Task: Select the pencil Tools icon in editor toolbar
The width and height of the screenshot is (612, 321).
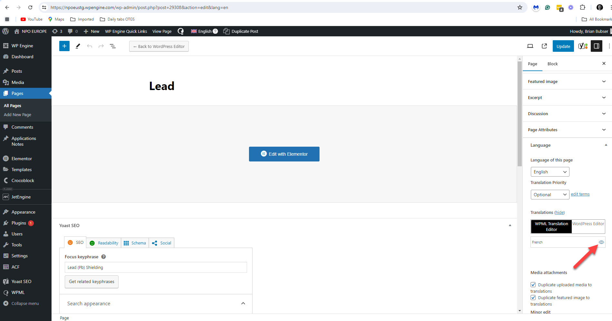Action: [x=78, y=46]
